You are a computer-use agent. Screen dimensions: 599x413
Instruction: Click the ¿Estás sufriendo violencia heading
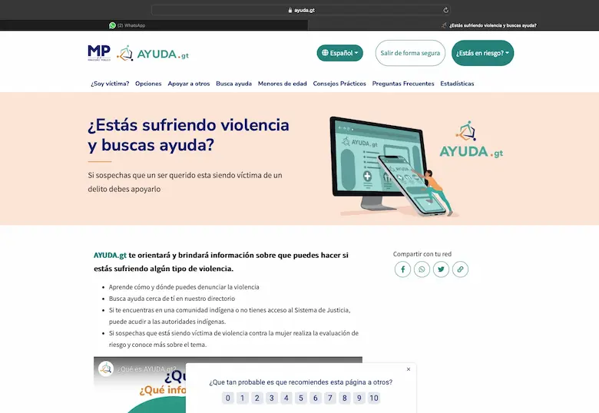point(189,135)
